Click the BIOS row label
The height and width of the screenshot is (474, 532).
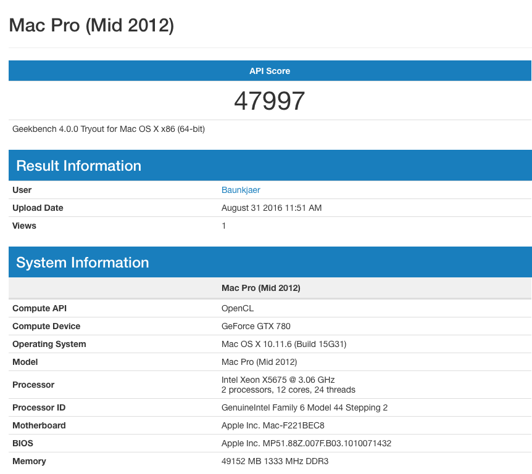pyautogui.click(x=23, y=444)
